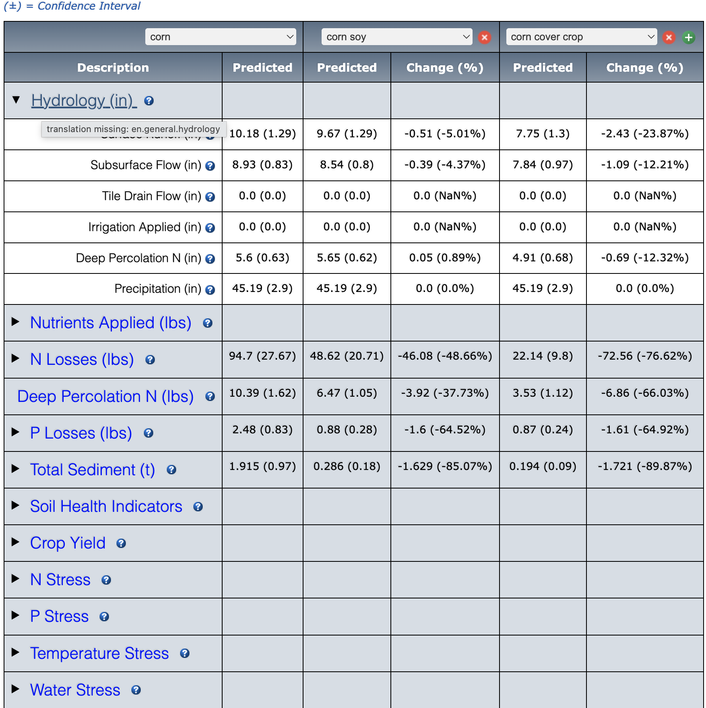Click the N Stress link
The width and height of the screenshot is (706, 708).
[x=60, y=580]
